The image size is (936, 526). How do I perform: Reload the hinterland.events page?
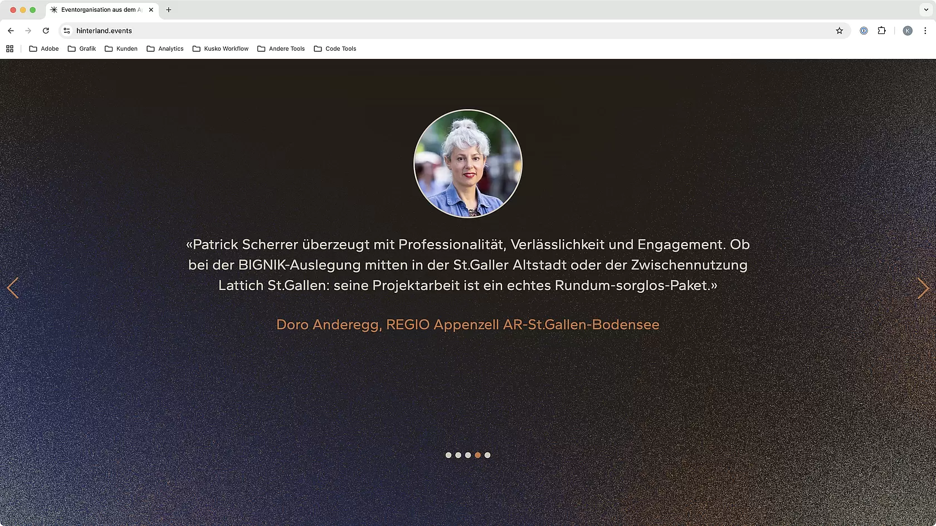click(x=46, y=31)
